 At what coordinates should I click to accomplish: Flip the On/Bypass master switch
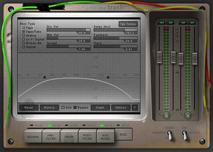[185, 135]
